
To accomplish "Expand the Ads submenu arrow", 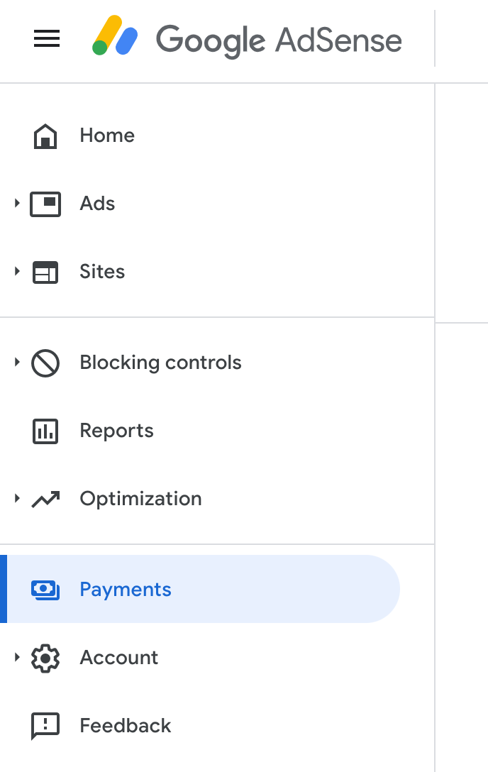I will [x=17, y=203].
